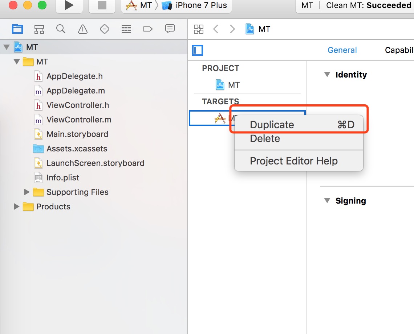Select the Products folder label
Viewport: 414px width, 334px height.
click(53, 207)
